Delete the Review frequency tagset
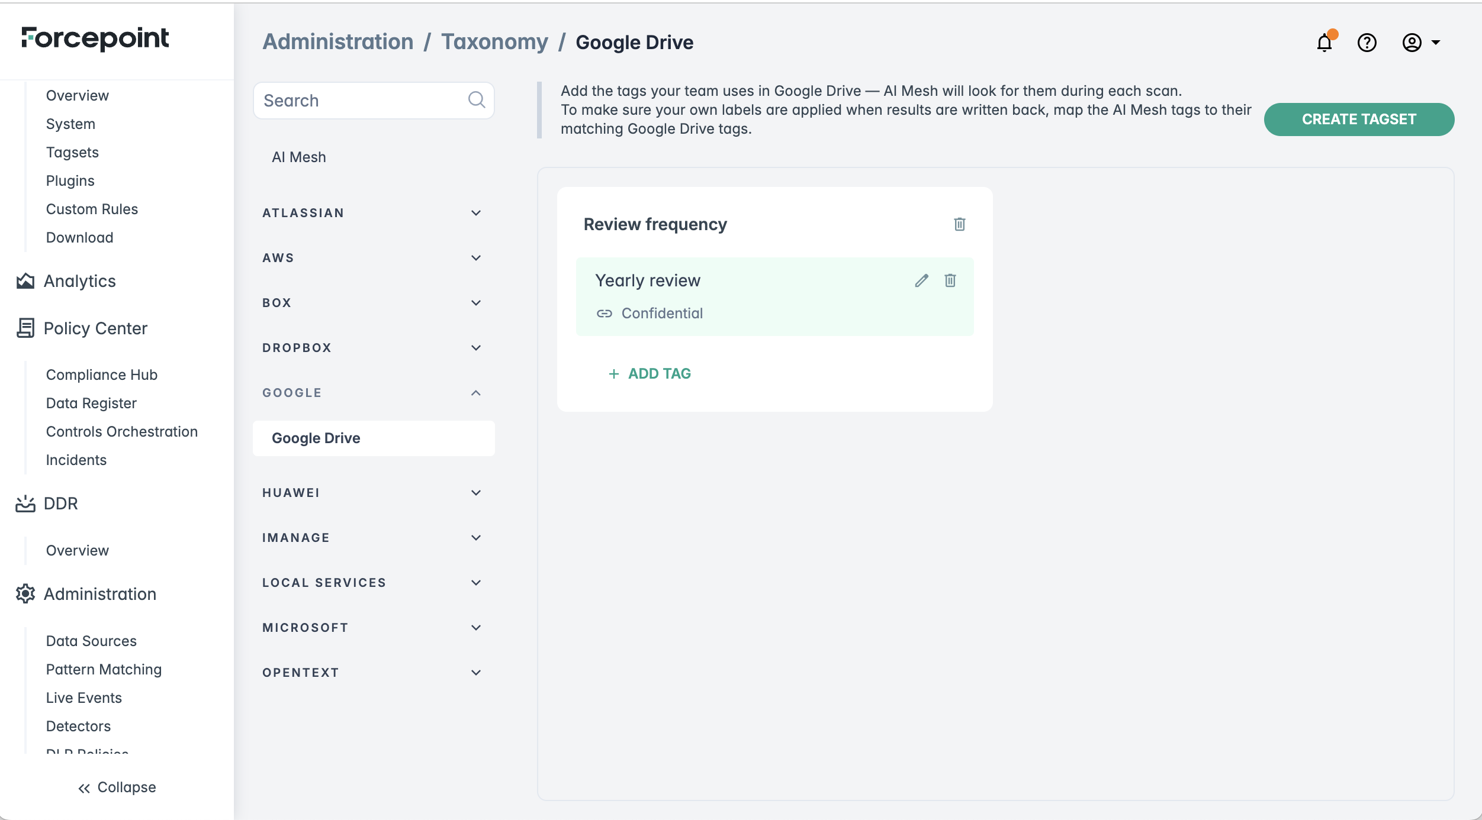 [x=959, y=224]
